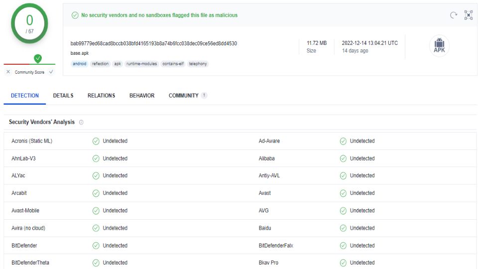Open the COMMUNITY tab
Image resolution: width=478 pixels, height=269 pixels.
point(184,96)
